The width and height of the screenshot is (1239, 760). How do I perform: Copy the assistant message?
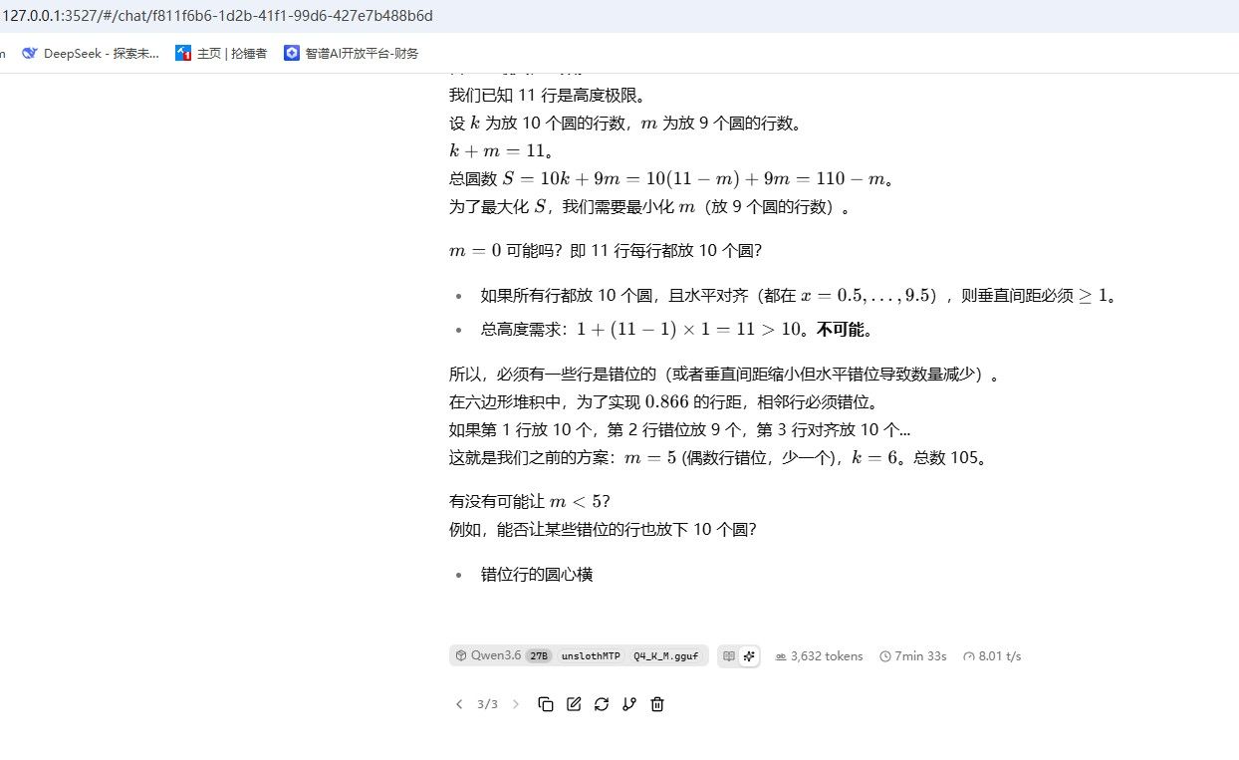[546, 704]
